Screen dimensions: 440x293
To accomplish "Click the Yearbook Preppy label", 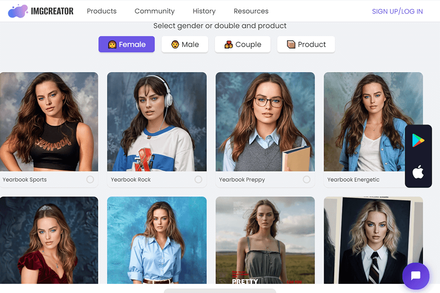I will click(x=242, y=180).
